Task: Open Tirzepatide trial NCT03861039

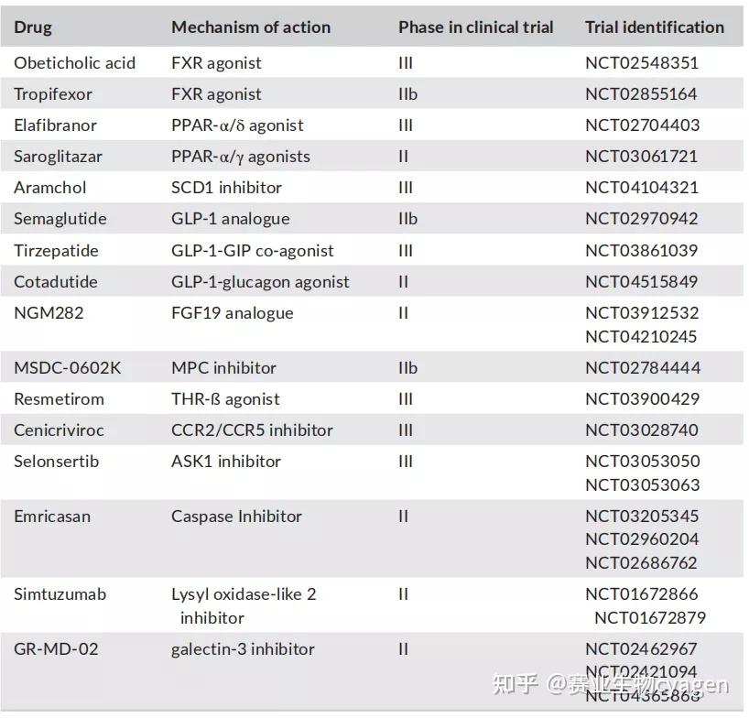Action: pyautogui.click(x=641, y=251)
